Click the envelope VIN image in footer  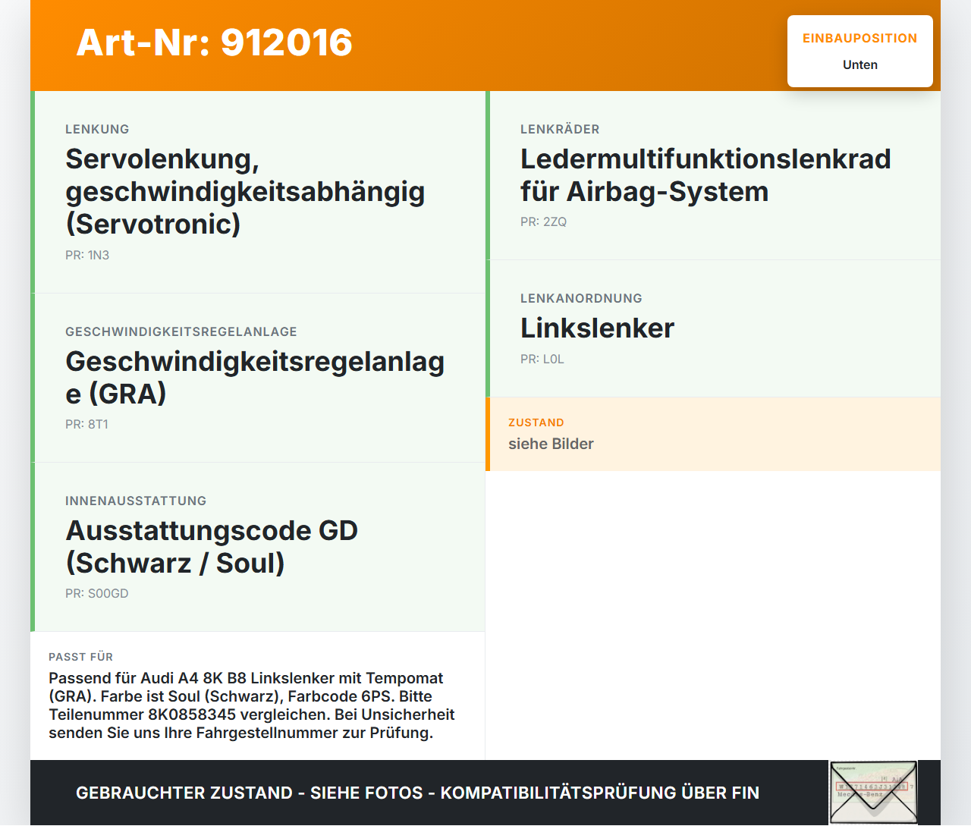873,793
